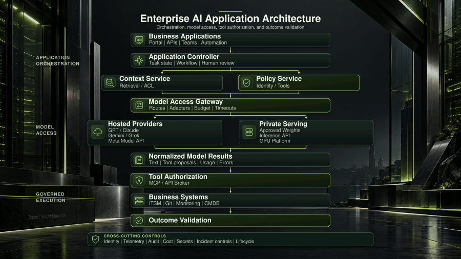Image resolution: width=461 pixels, height=259 pixels.
Task: Click the 'Identity / Tools' text
Action: point(273,86)
